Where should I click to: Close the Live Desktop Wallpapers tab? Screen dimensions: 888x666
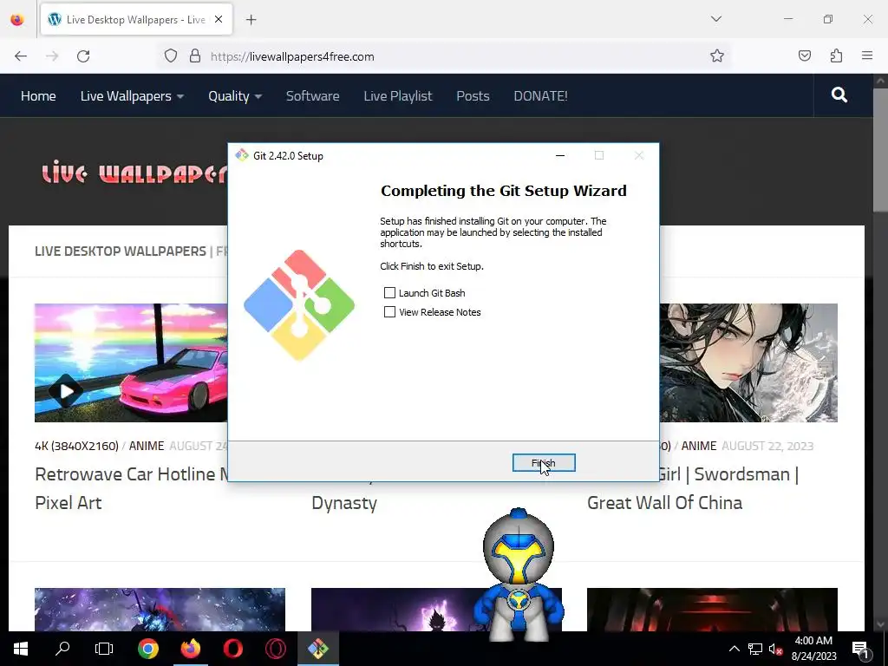tap(219, 20)
